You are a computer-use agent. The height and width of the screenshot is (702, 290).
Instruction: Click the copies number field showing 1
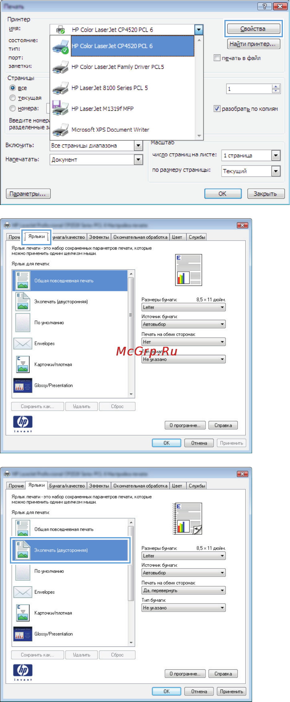(249, 89)
